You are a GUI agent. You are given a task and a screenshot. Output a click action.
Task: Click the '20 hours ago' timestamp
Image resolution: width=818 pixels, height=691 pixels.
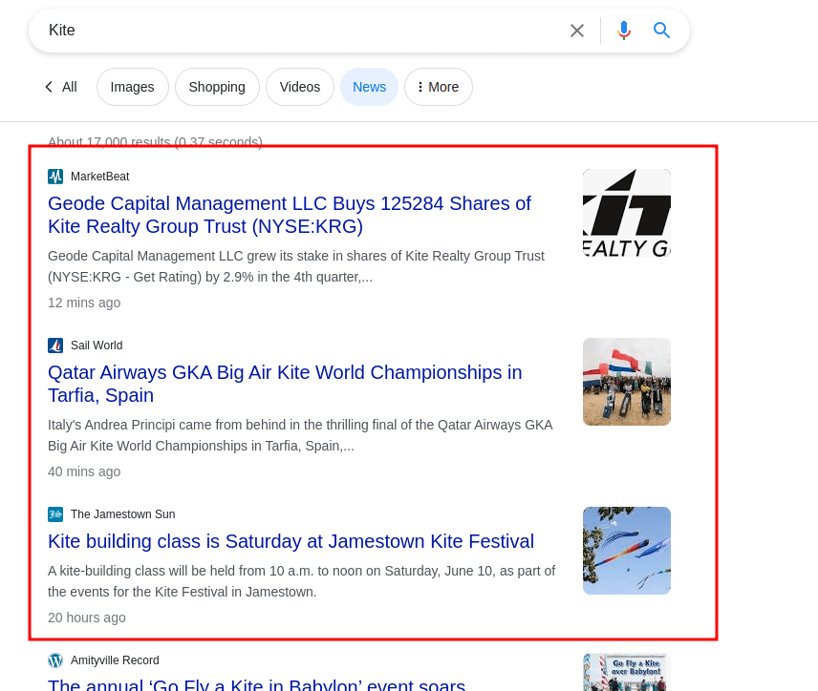coord(87,618)
